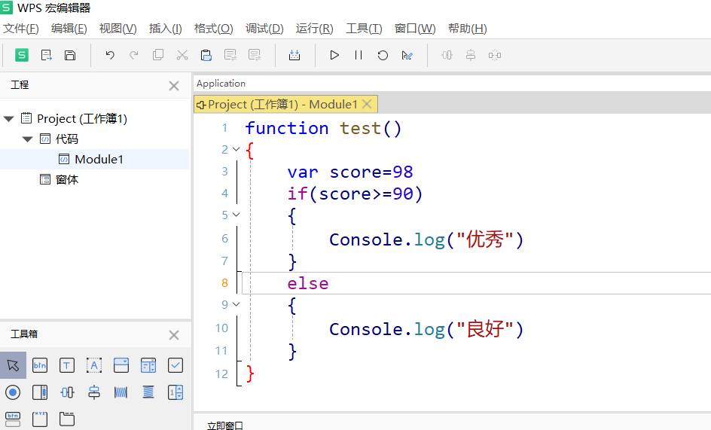Toggle design mode pencil icon
The width and height of the screenshot is (711, 430).
pos(407,55)
